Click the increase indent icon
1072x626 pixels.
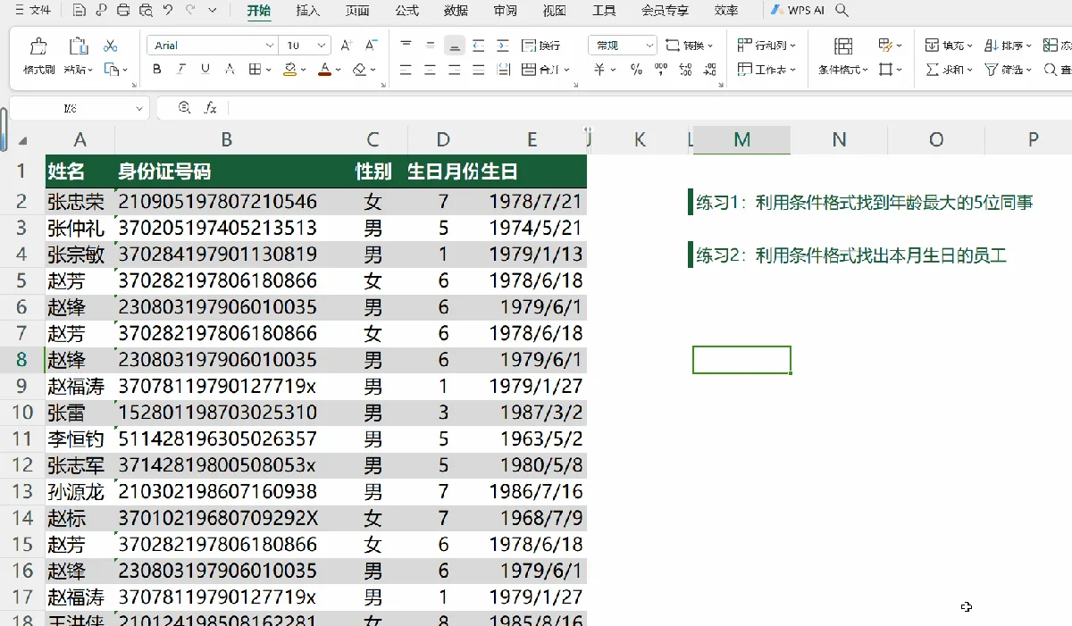click(503, 46)
